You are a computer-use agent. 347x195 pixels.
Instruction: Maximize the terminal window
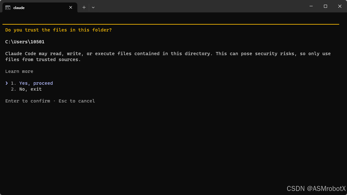(x=325, y=6)
